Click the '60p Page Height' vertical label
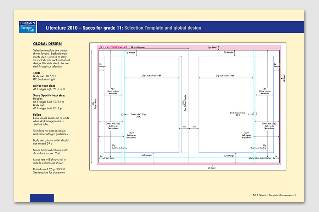Viewport: 319px width, 212px height. 93,103
